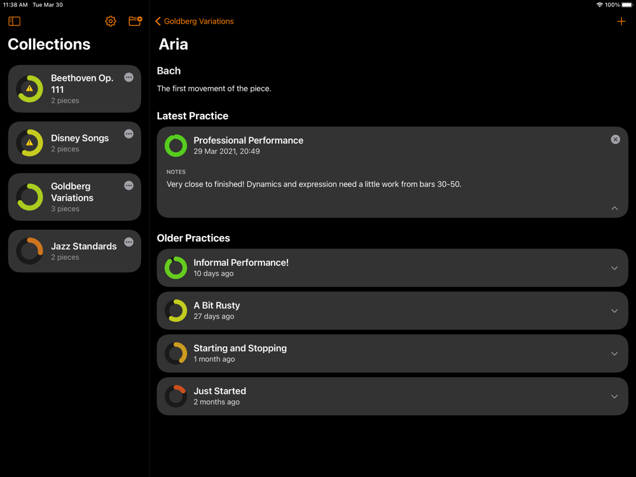Viewport: 636px width, 477px height.
Task: Click Professional Performance green progress ring
Action: pos(176,146)
